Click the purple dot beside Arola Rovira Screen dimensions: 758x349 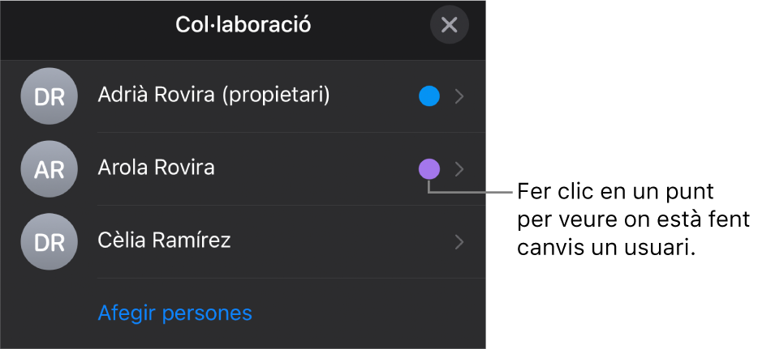click(x=429, y=169)
